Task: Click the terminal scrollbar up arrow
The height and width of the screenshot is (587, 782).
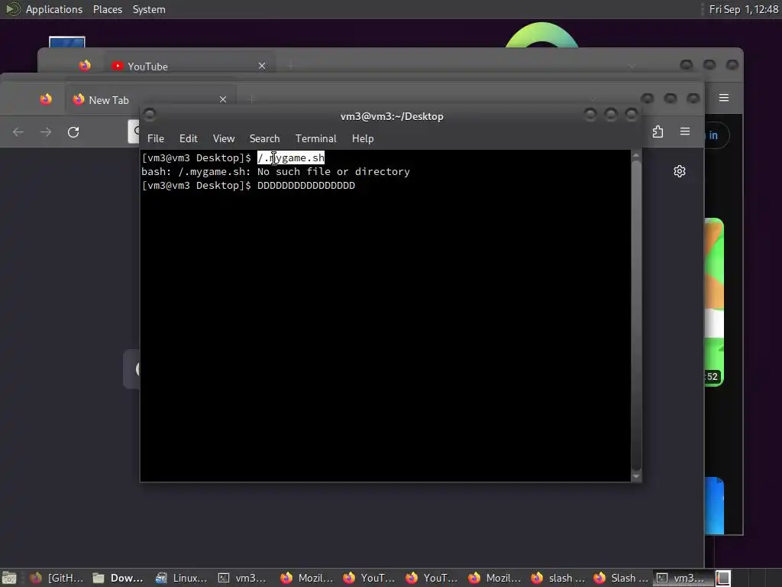Action: click(x=636, y=155)
